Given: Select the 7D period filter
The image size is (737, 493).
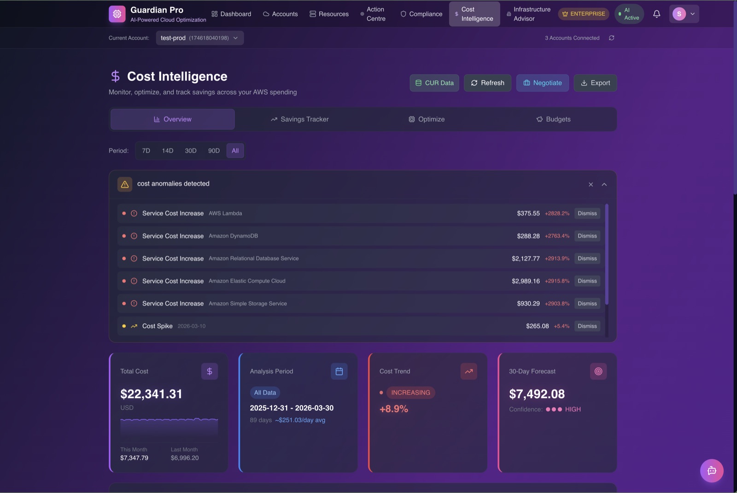Looking at the screenshot, I should [146, 151].
